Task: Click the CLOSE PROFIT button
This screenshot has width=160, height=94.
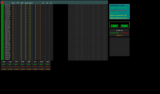Action: pos(114,33)
